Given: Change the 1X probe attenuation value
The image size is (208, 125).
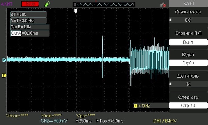Looking at the screenshot, I should click(x=188, y=84).
